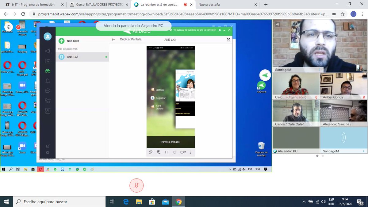Show hidden system tray icons
The image size is (368, 207).
tap(304, 201)
